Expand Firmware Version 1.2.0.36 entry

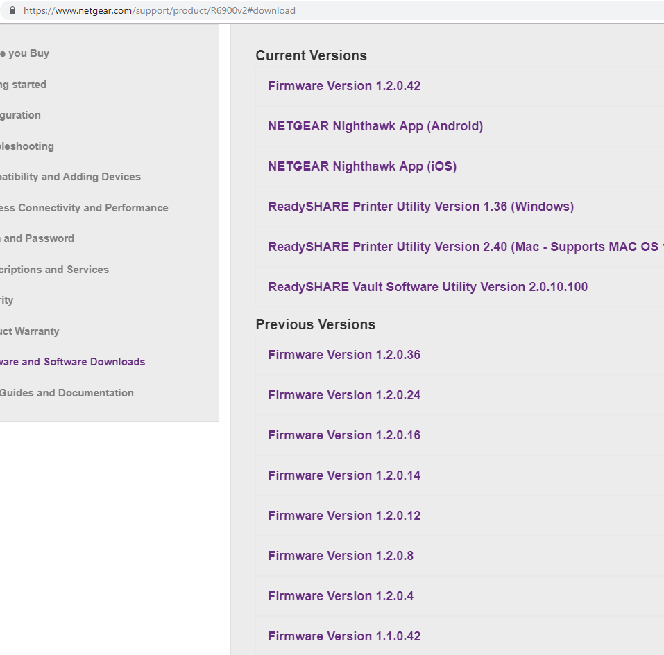click(x=344, y=355)
